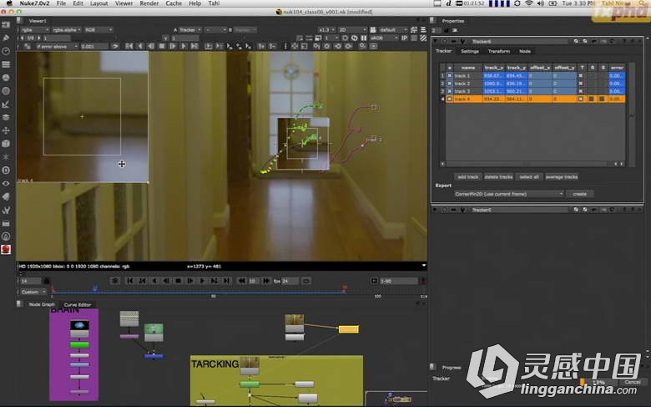Switch to the Settings tab in Tracker6
Viewport: 651px width, 407px height.
coord(470,51)
